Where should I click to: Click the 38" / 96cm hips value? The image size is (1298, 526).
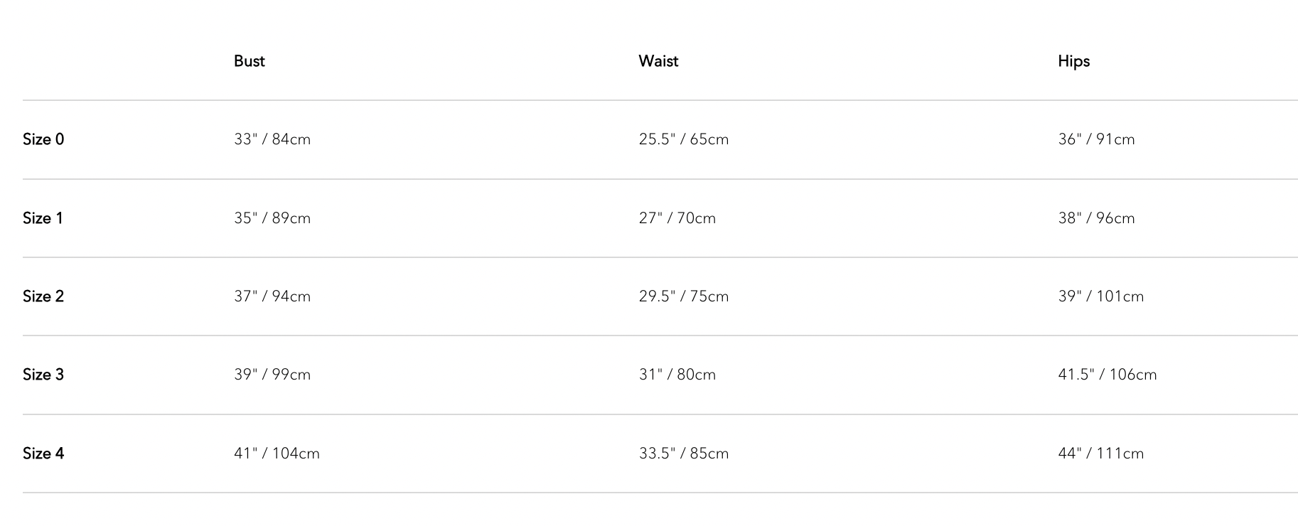point(1096,218)
